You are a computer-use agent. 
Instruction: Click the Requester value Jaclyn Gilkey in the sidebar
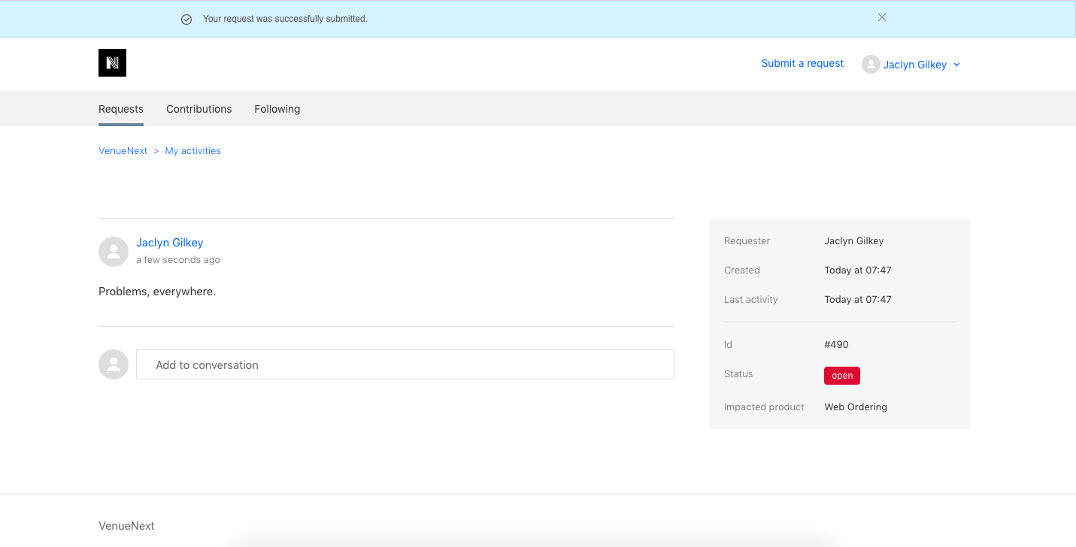point(854,241)
